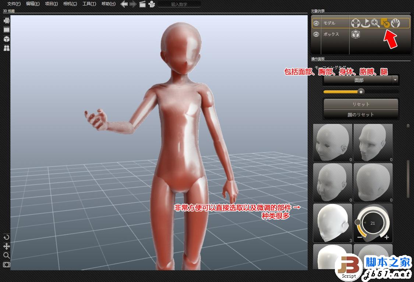Click the undo back arrow in the toolbar
414x282 pixels.
pos(124,4)
